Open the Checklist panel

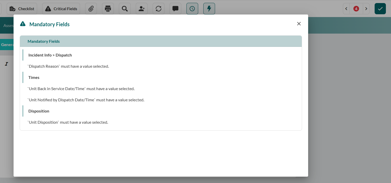click(22, 8)
